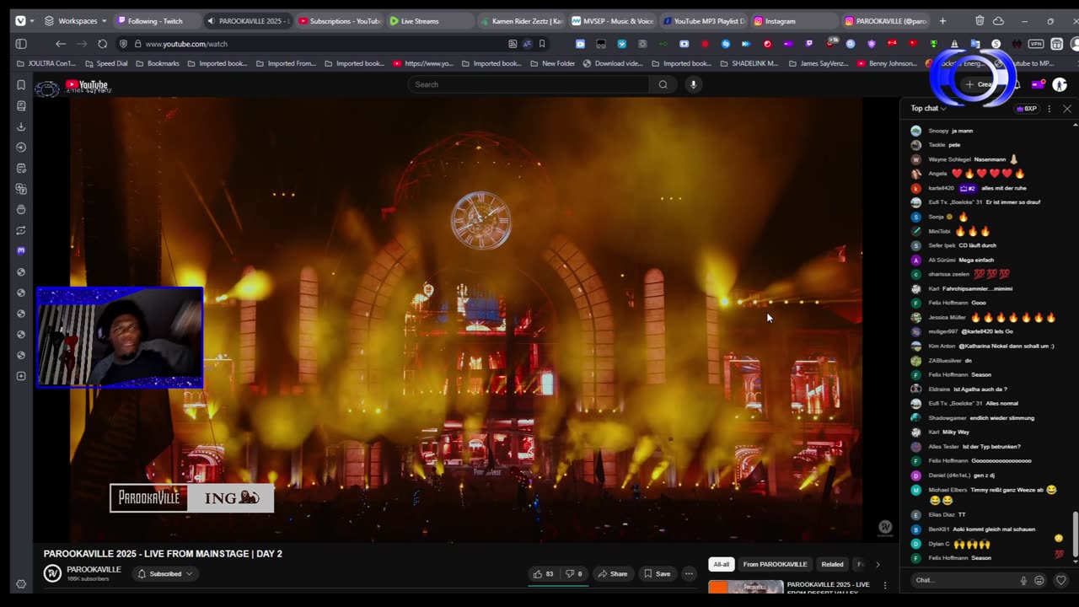Viewport: 1079px width, 607px height.
Task: Click the Chat message input field
Action: coord(964,580)
